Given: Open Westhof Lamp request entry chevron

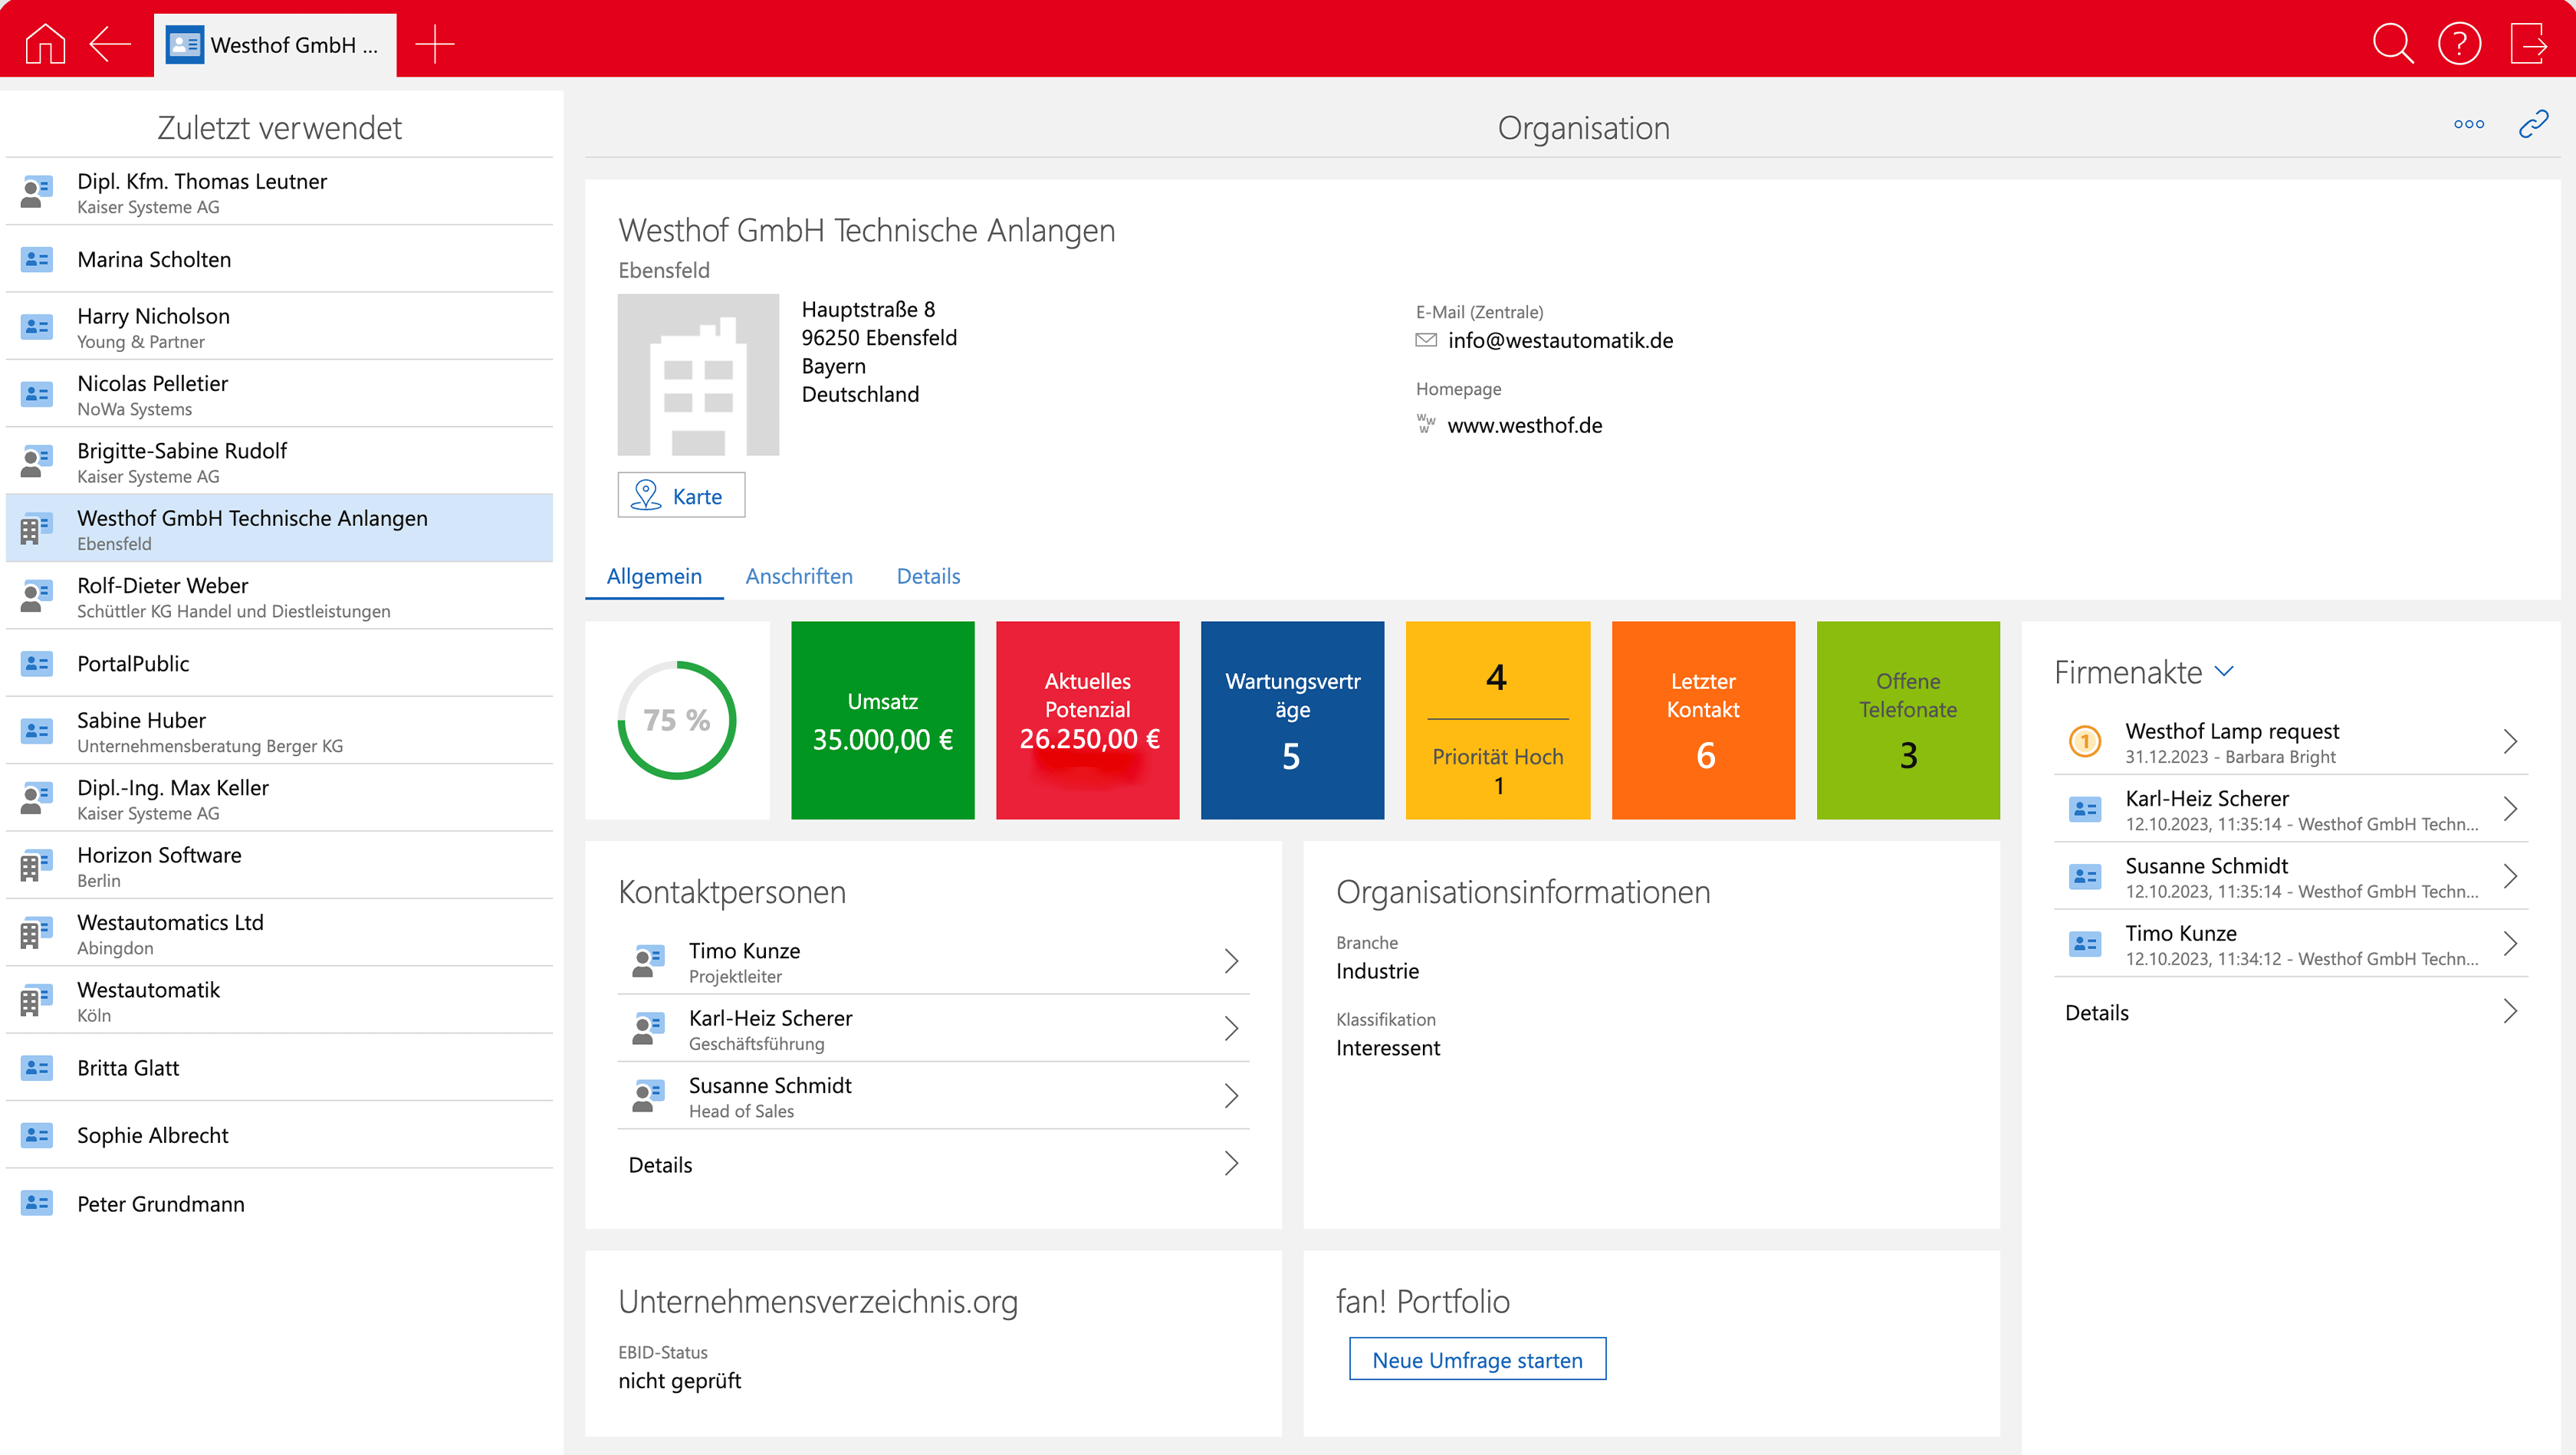Looking at the screenshot, I should click(2509, 741).
